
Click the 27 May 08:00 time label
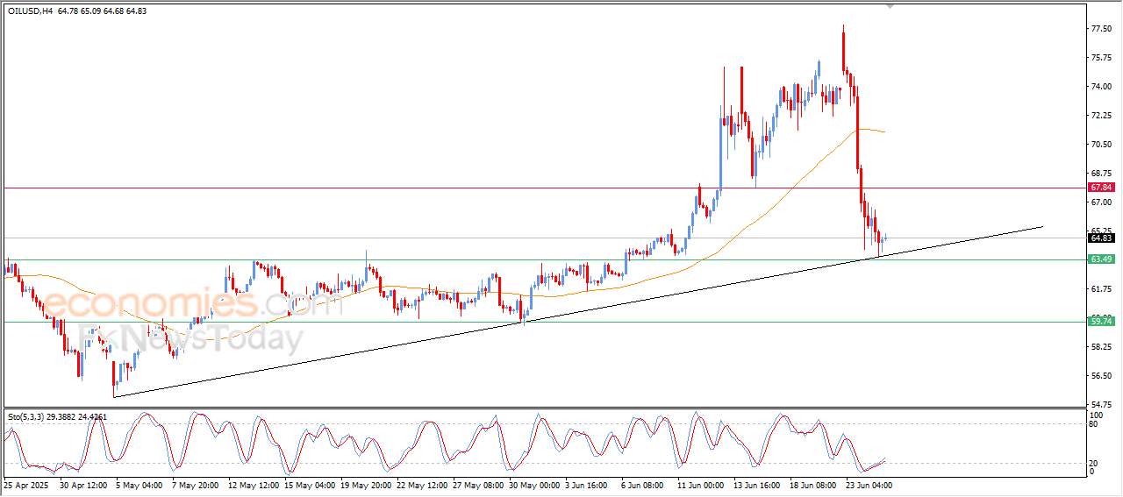pos(479,484)
